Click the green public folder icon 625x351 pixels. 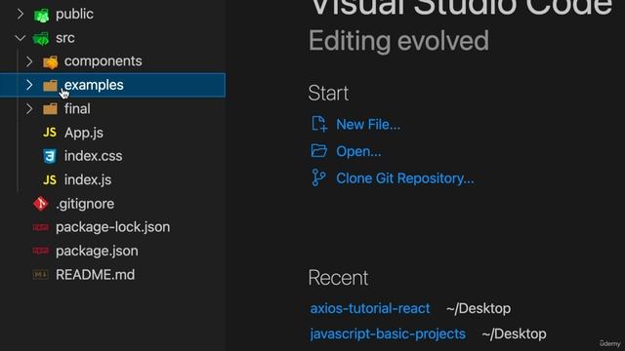(x=41, y=16)
